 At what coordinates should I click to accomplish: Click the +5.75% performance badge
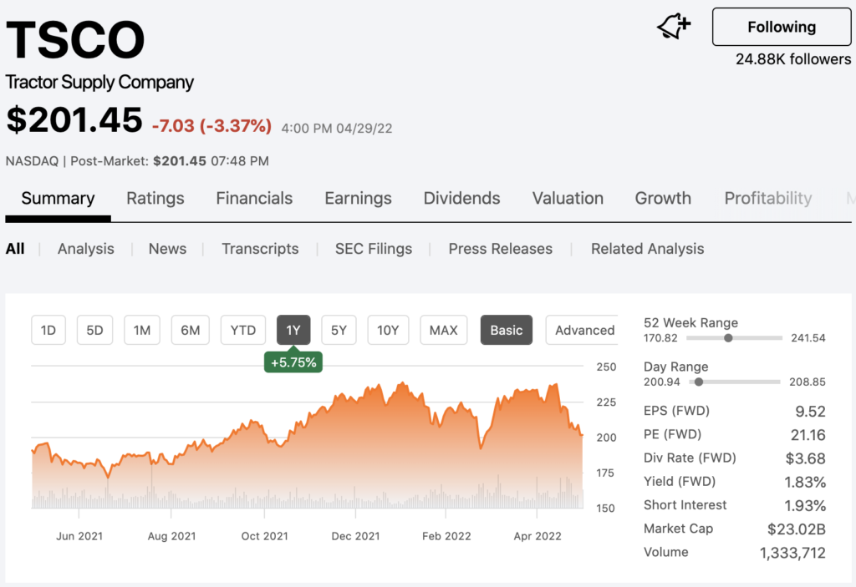[x=293, y=362]
